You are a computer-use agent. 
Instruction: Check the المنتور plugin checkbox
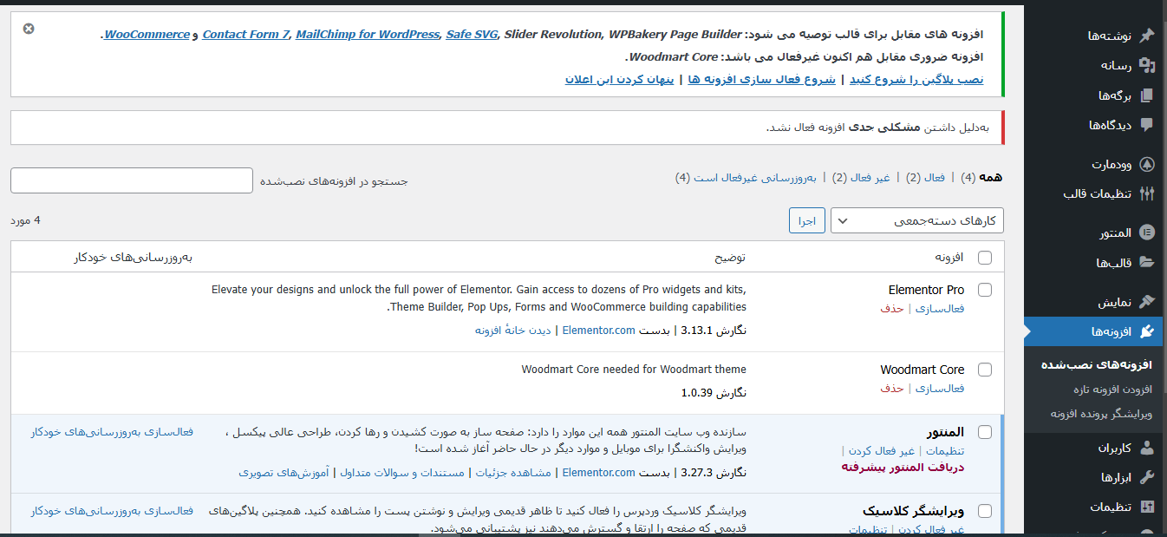[985, 432]
